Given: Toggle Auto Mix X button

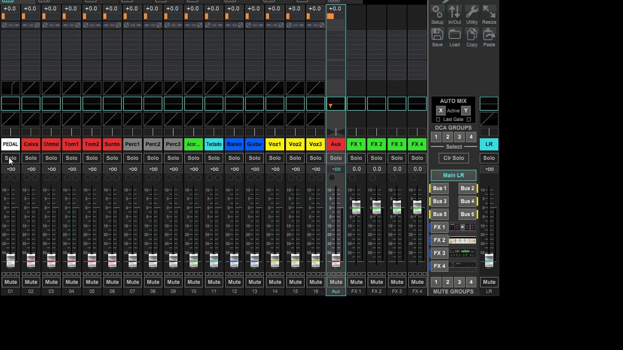Looking at the screenshot, I should point(440,111).
